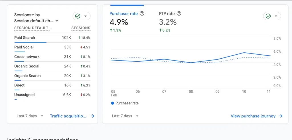The width and height of the screenshot is (292, 140).
Task: Click 6.3% change for Direct
Action: click(x=85, y=85)
